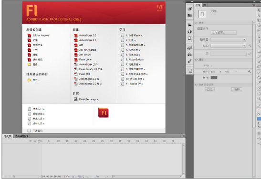Select the Eraser tool
The image size is (261, 179).
[259, 88]
